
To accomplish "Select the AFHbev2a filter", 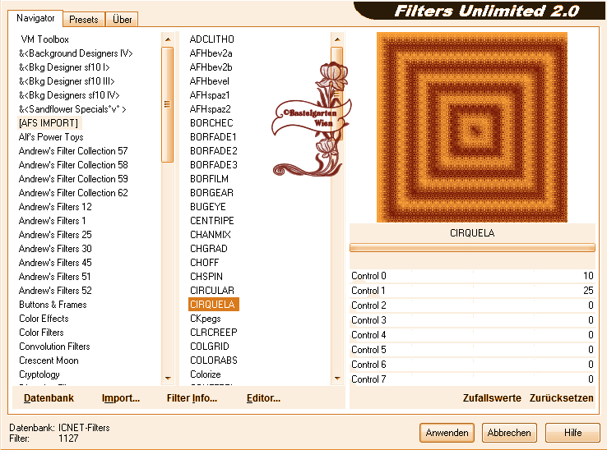I will pos(211,53).
